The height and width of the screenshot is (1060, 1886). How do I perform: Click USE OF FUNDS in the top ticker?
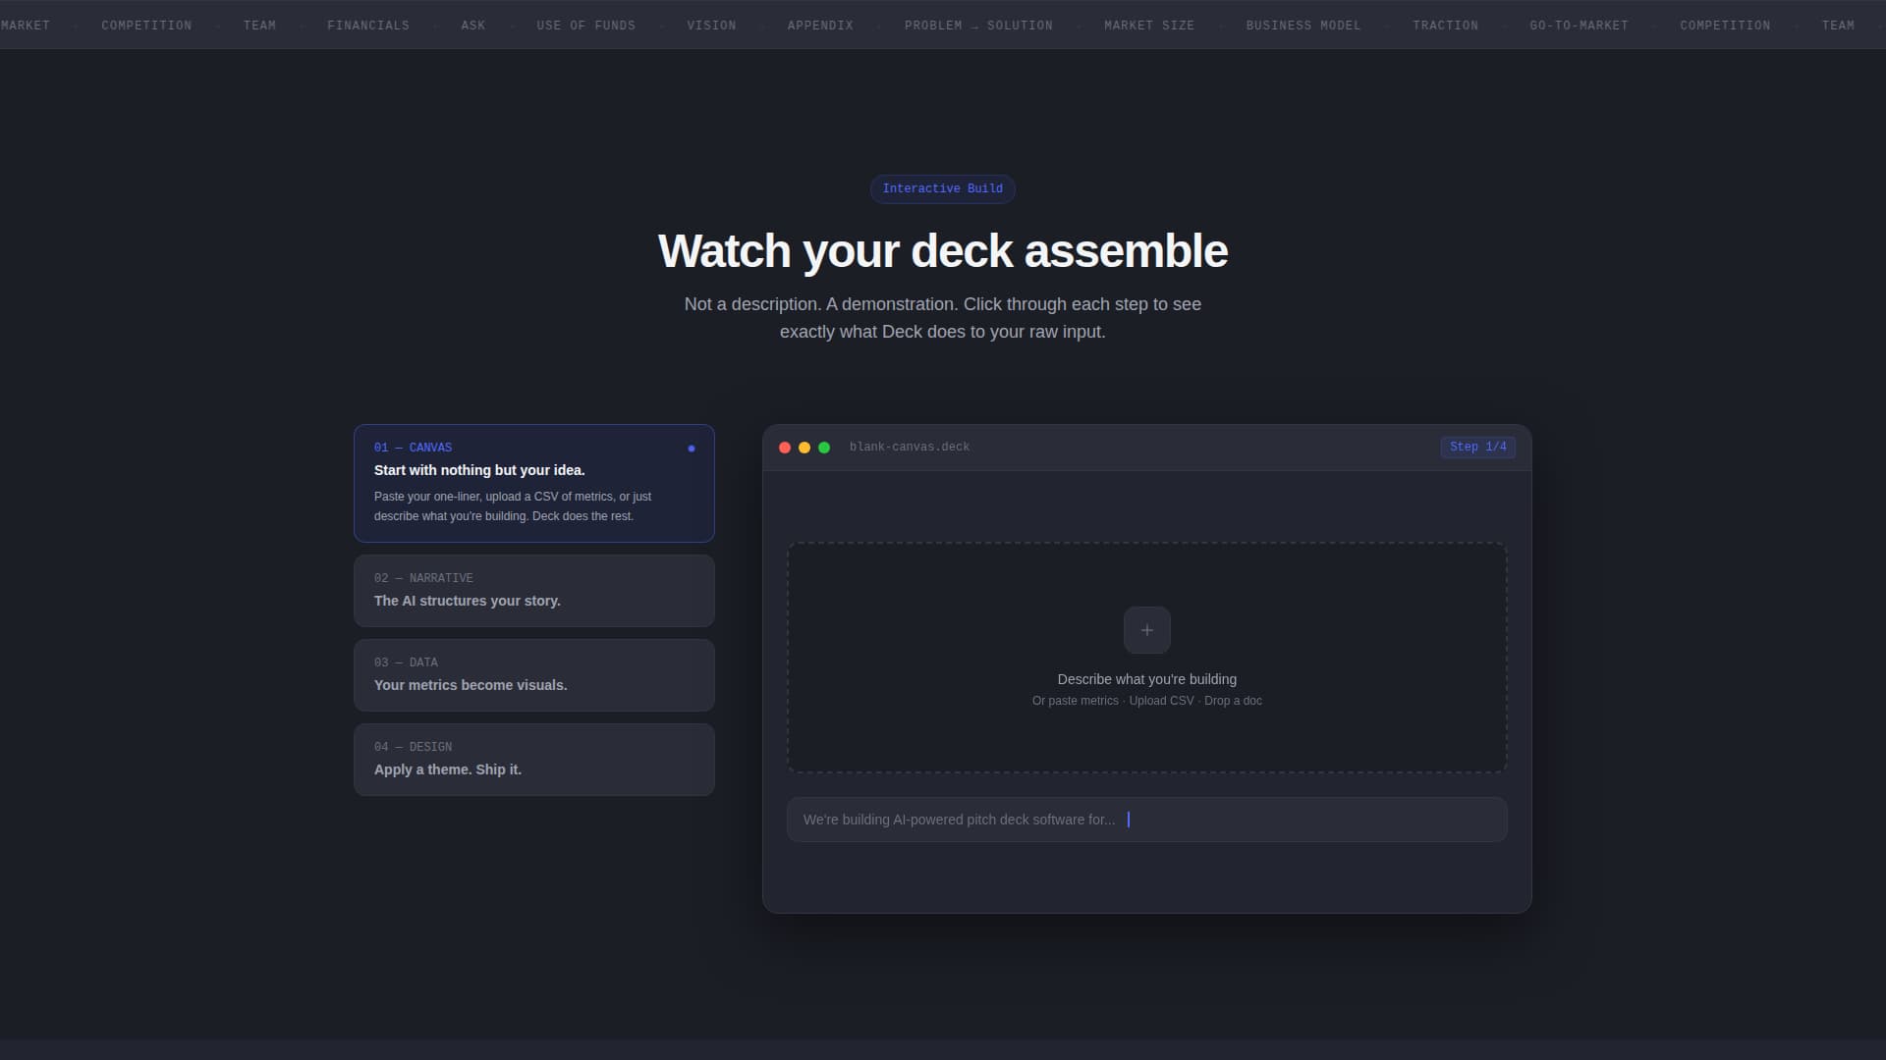point(586,26)
